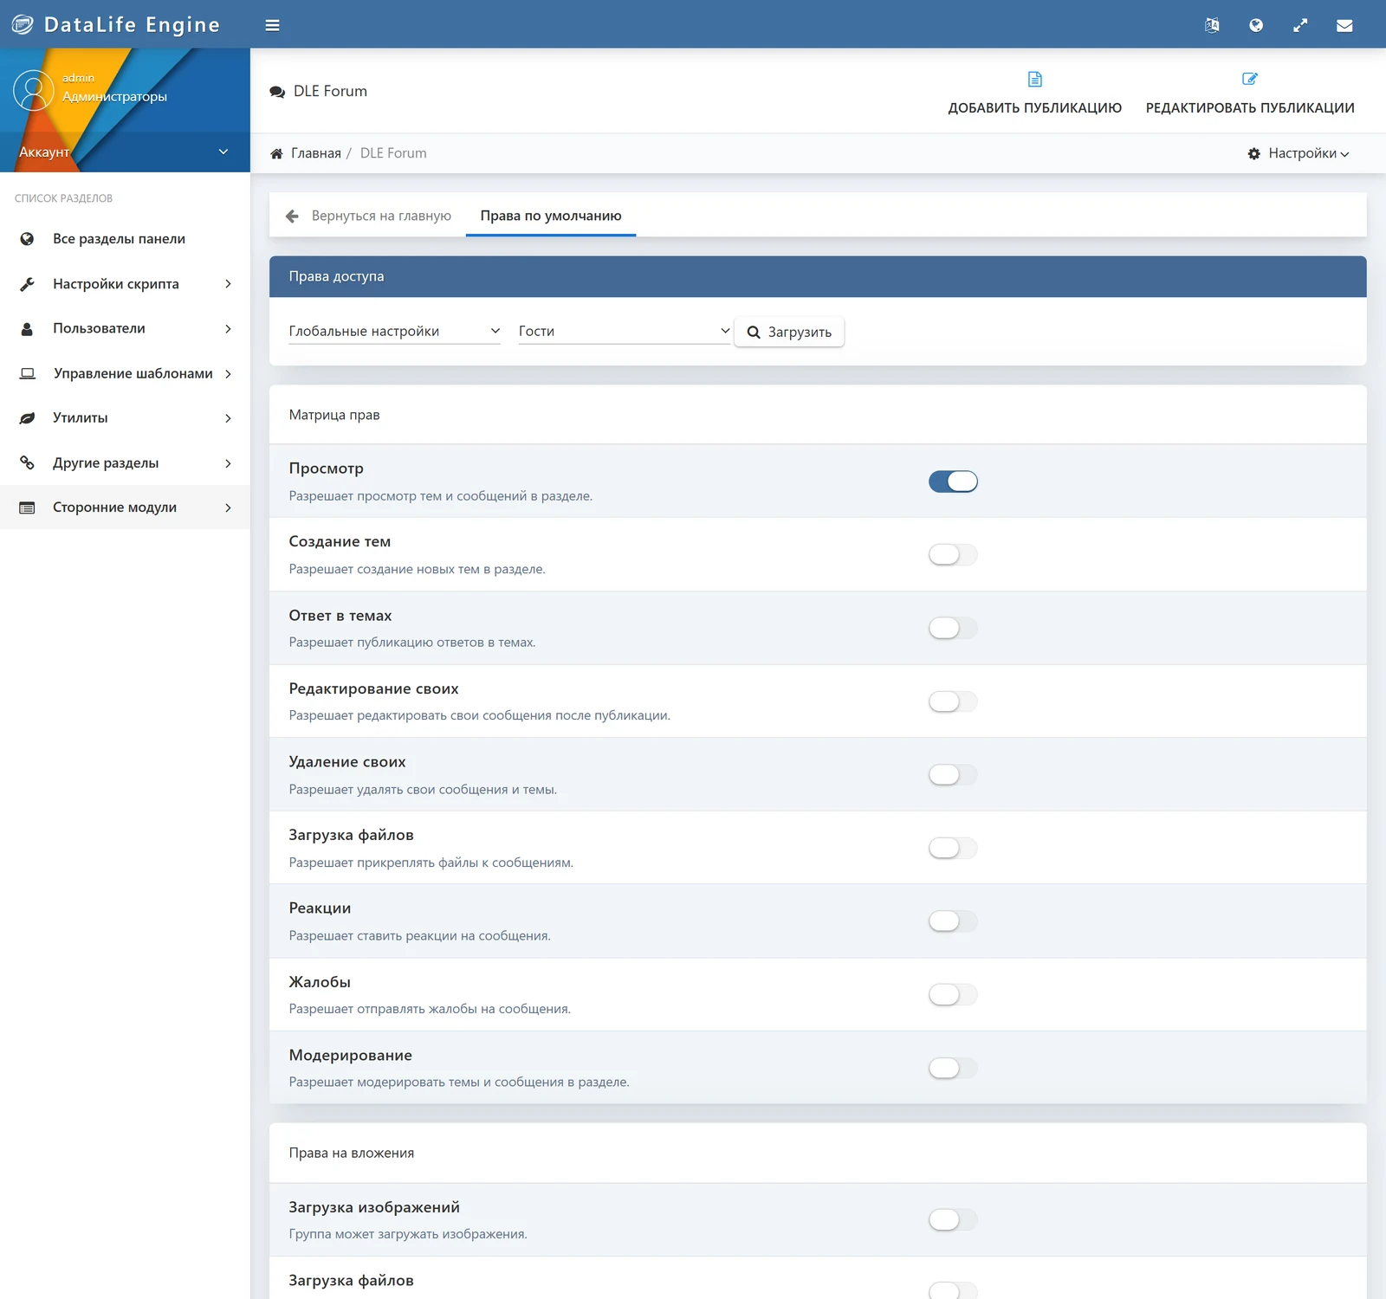The width and height of the screenshot is (1386, 1299).
Task: Enable the Создание тем toggle
Action: (x=953, y=554)
